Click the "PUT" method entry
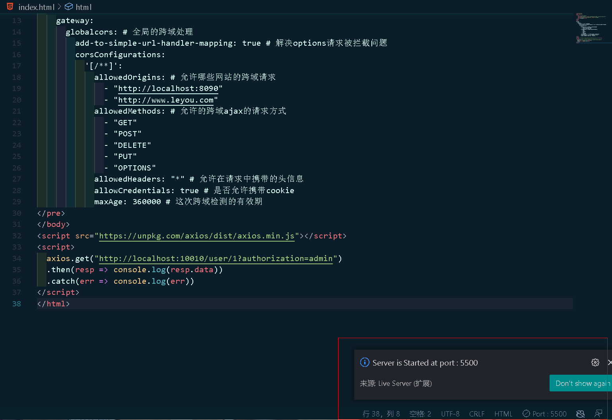The width and height of the screenshot is (612, 420). pyautogui.click(x=125, y=156)
